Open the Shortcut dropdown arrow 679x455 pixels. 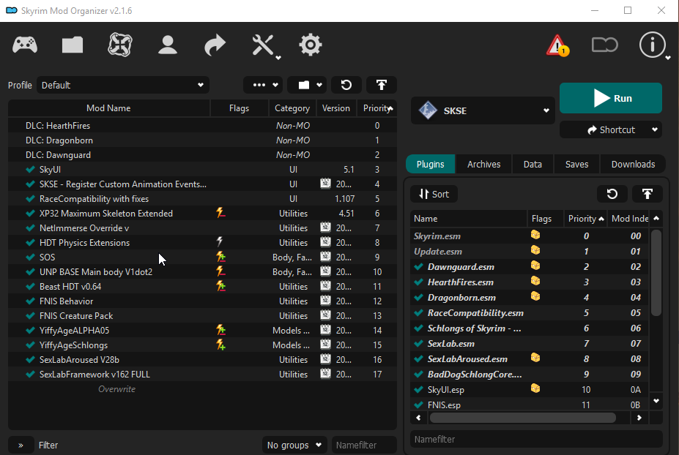[654, 129]
